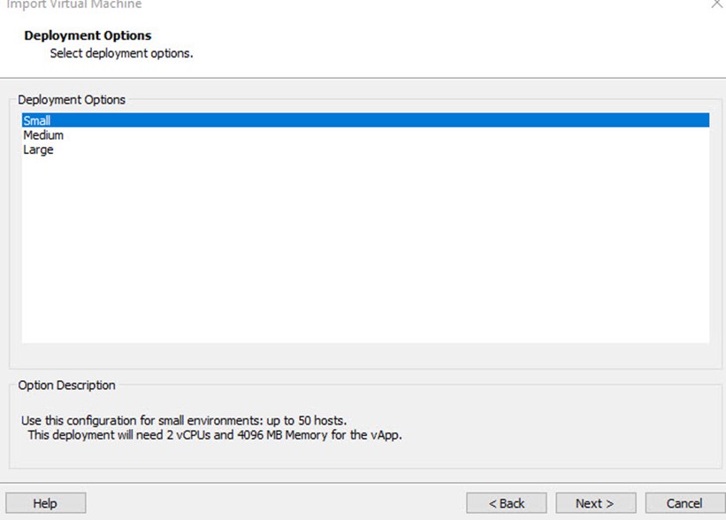Screen dimensions: 726x520
Task: Click the Deployment Options group box label
Action: pos(72,100)
